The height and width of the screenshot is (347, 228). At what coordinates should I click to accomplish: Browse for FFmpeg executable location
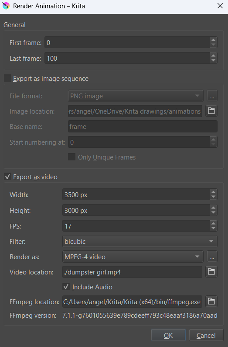tap(211, 302)
